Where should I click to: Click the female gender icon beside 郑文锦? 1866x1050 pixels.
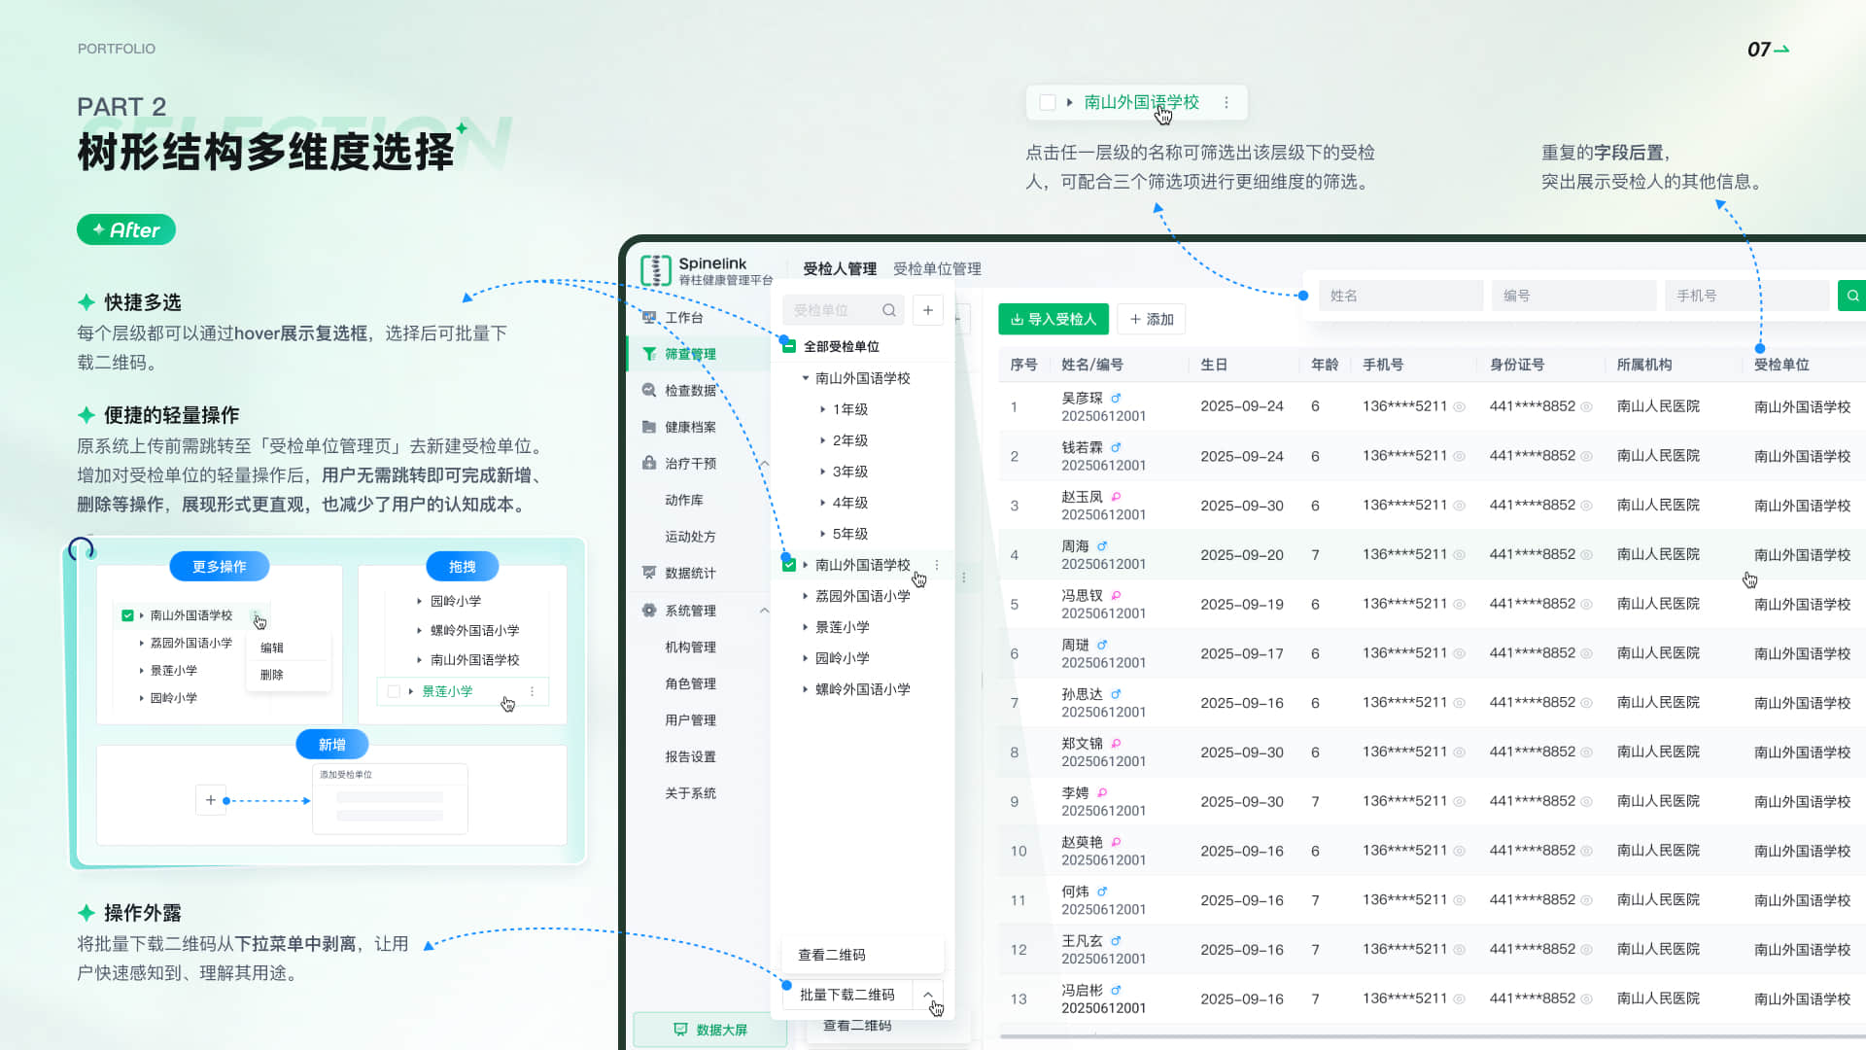(x=1116, y=744)
